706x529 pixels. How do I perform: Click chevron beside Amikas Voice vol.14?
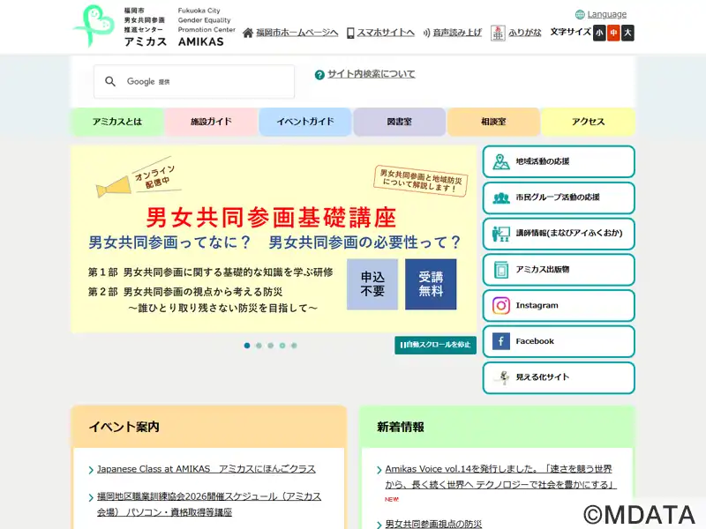pos(379,470)
